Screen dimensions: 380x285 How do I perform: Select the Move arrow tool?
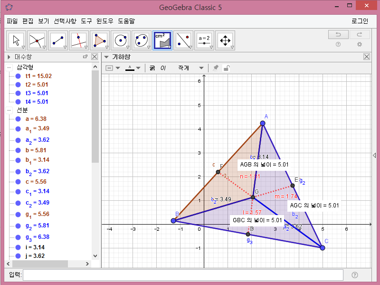click(x=16, y=40)
